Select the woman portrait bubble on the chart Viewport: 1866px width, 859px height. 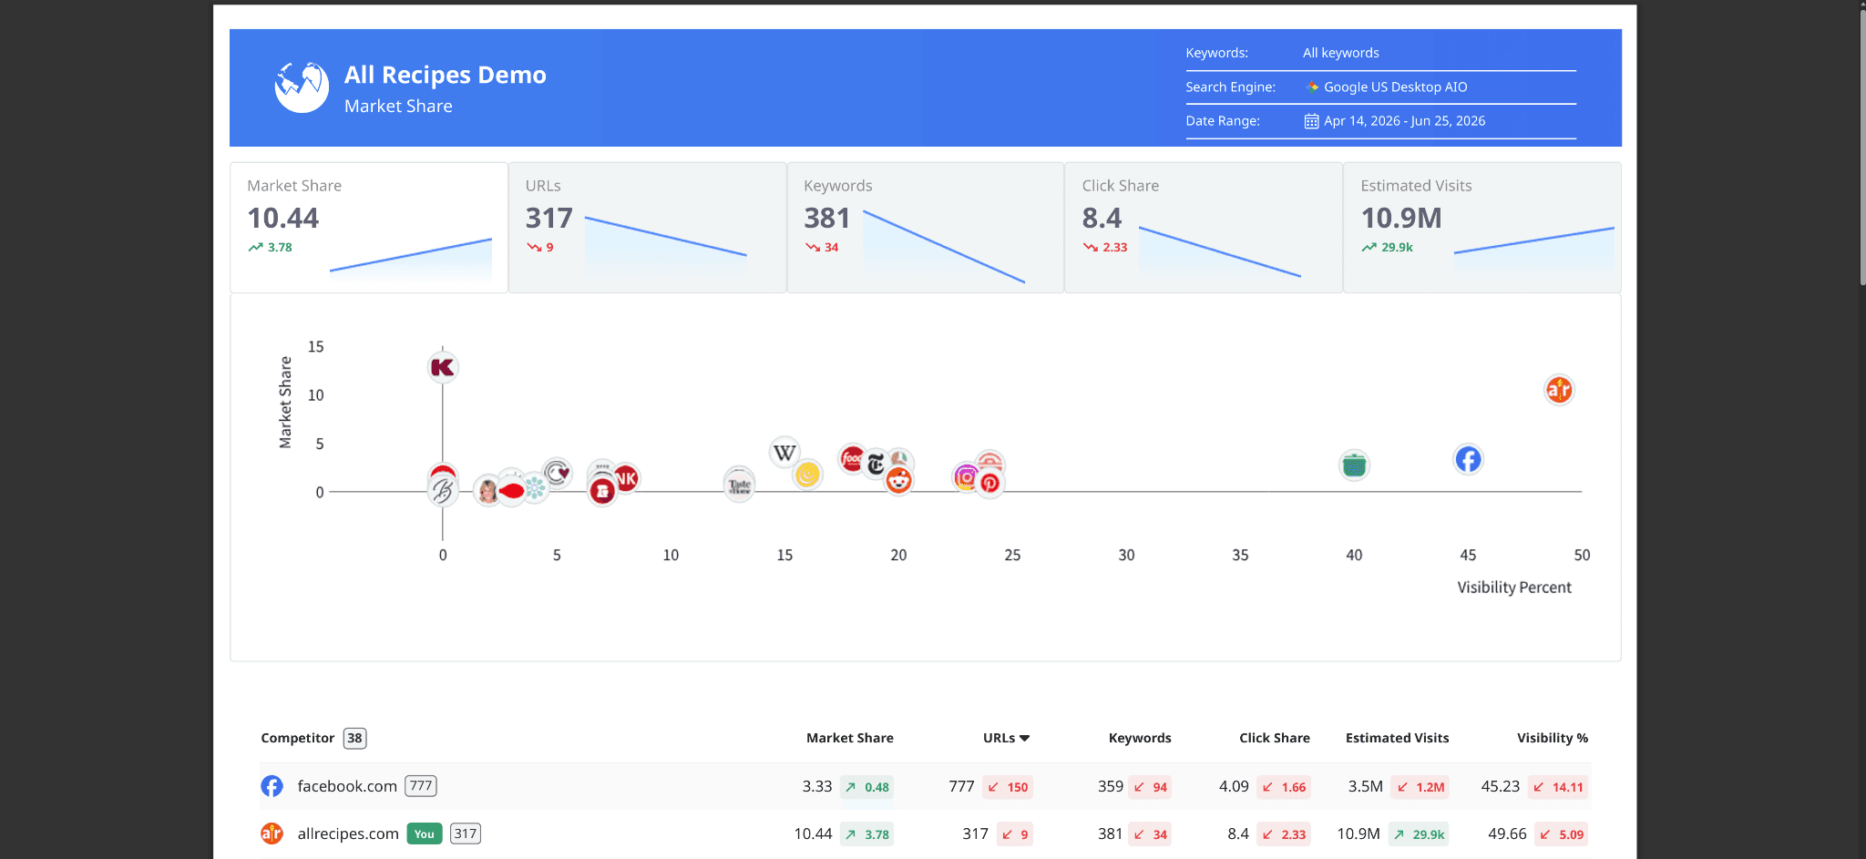pos(487,492)
